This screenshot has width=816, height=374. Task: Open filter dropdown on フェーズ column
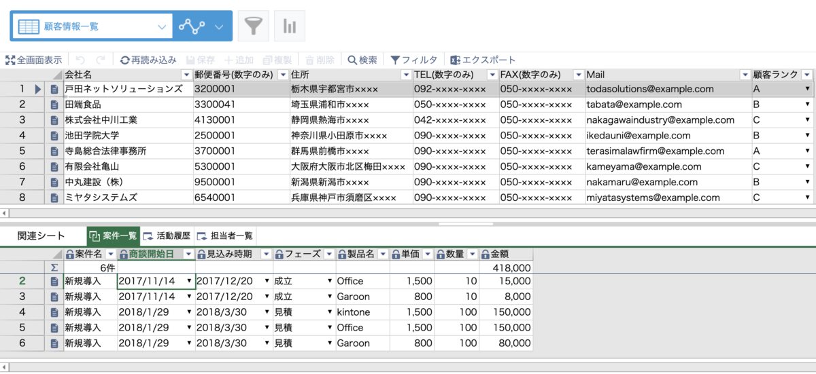[328, 255]
